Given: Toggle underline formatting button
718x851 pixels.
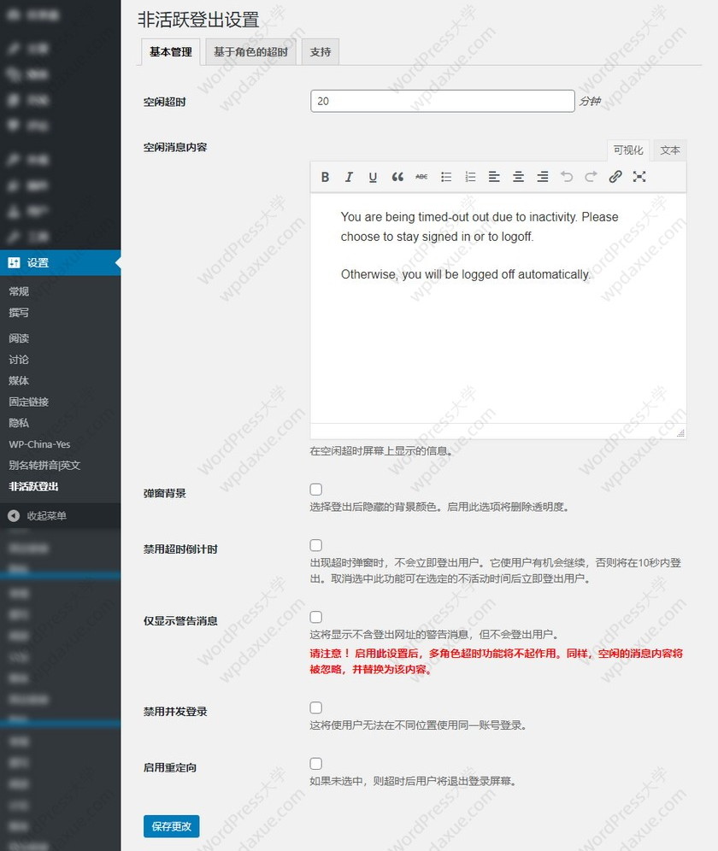Looking at the screenshot, I should (x=373, y=177).
